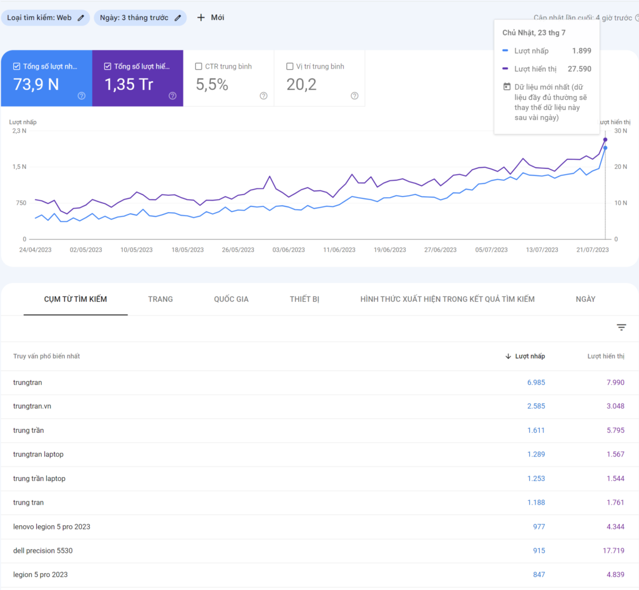Open help icon on CTR trung bình card

click(263, 95)
